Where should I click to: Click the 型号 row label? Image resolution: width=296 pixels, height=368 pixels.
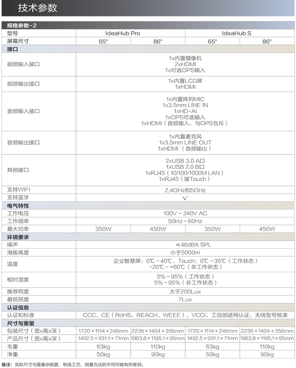tap(12, 33)
